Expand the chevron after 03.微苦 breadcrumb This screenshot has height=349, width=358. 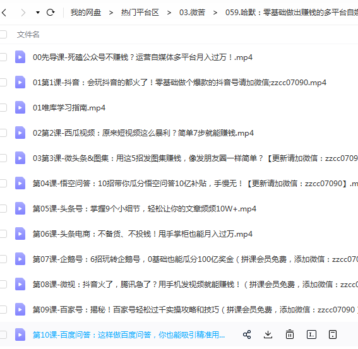click(x=215, y=13)
